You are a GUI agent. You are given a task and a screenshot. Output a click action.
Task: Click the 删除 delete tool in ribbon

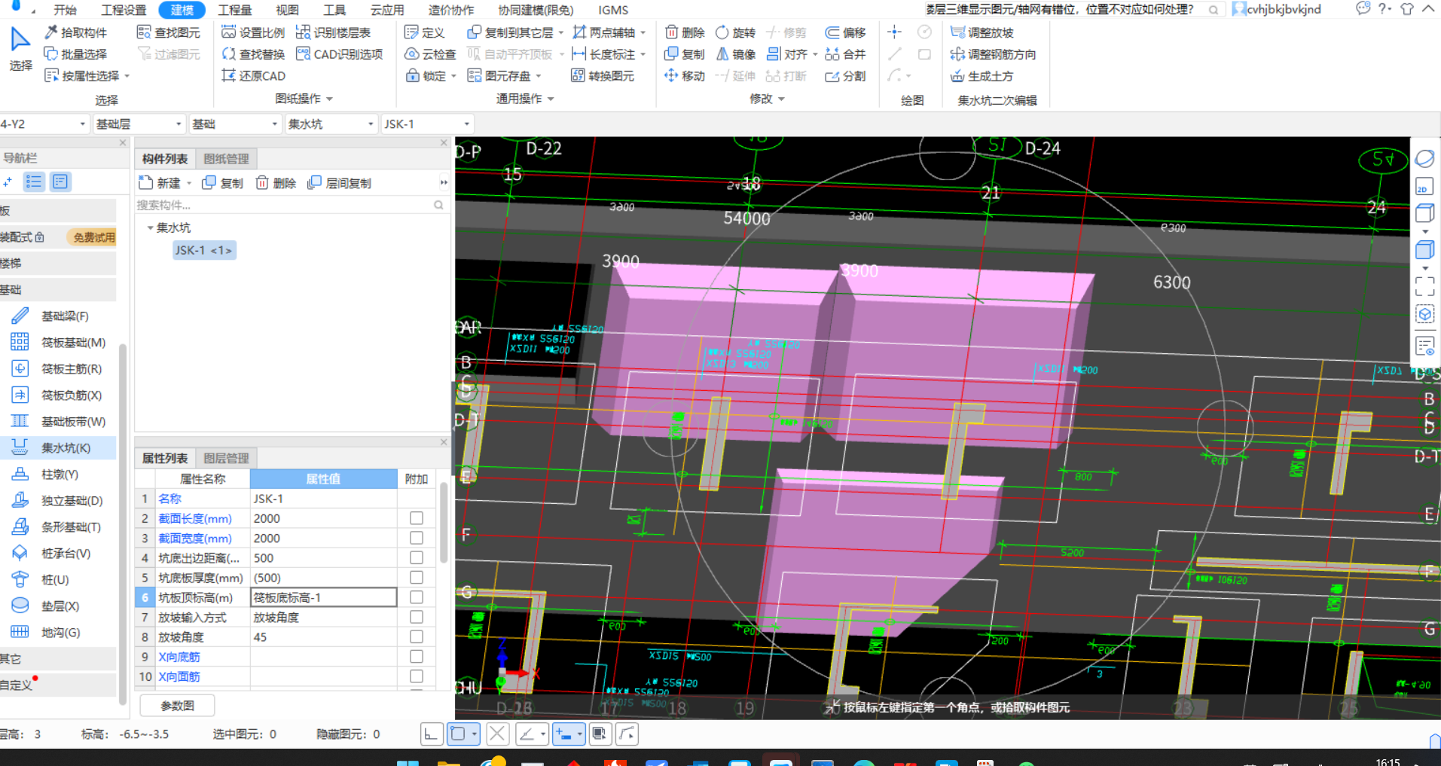click(x=685, y=32)
